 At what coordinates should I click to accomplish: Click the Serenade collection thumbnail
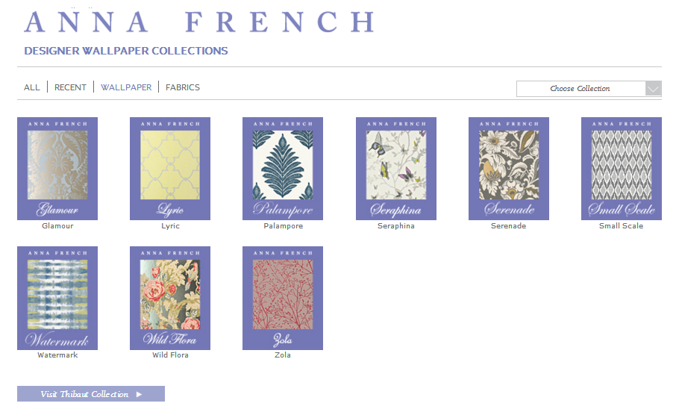click(x=509, y=168)
